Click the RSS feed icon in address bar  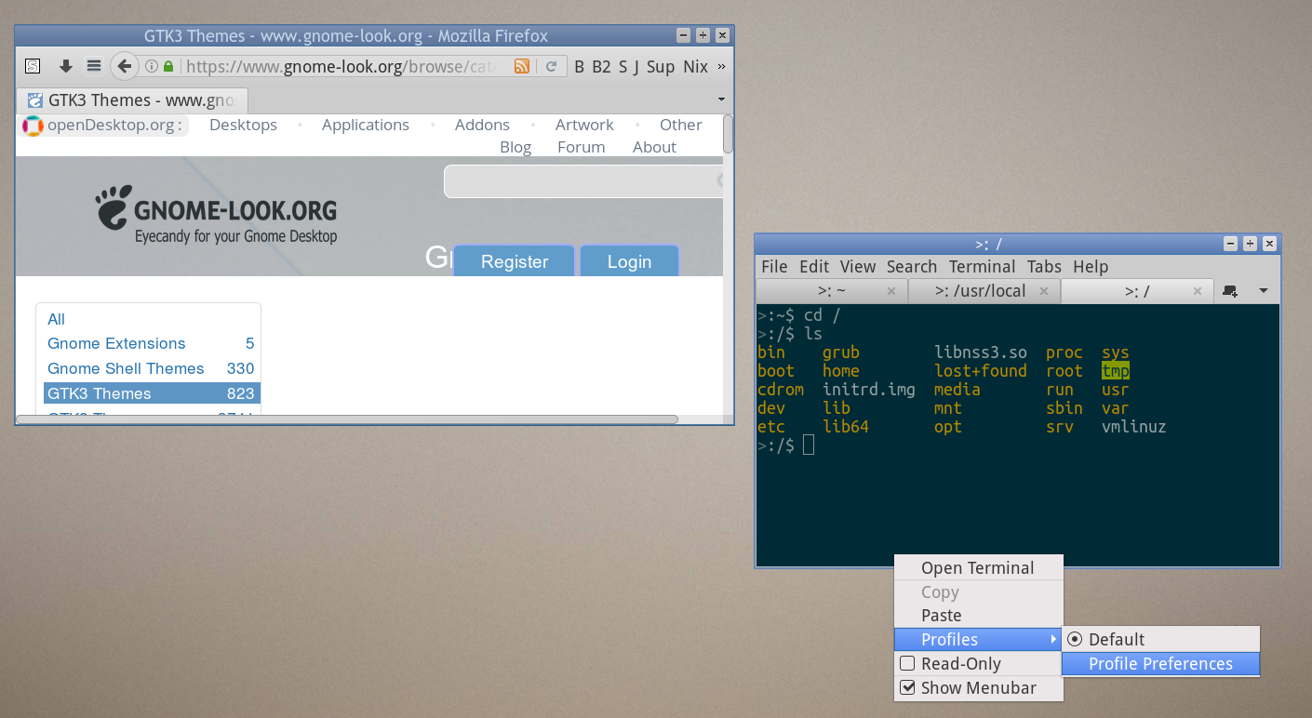coord(522,66)
